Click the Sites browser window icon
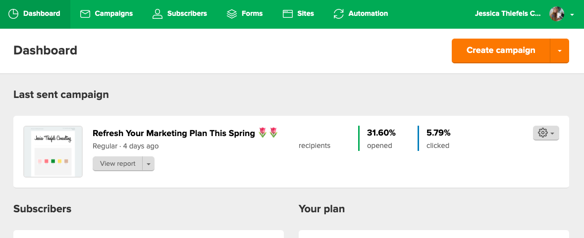The image size is (584, 238). tap(288, 14)
